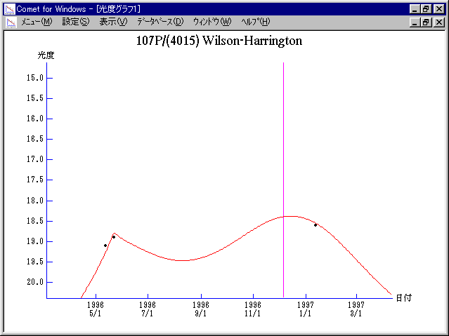Restore the 光度グラフ1 child window
The height and width of the screenshot is (336, 449).
pyautogui.click(x=426, y=22)
